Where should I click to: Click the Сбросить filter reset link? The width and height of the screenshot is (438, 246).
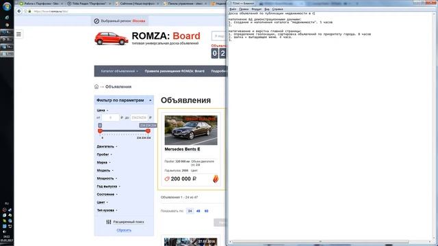click(124, 230)
